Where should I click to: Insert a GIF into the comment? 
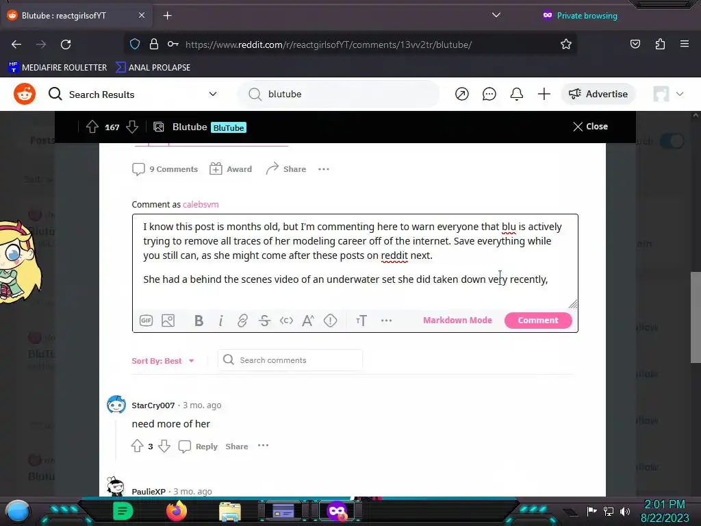pyautogui.click(x=146, y=321)
